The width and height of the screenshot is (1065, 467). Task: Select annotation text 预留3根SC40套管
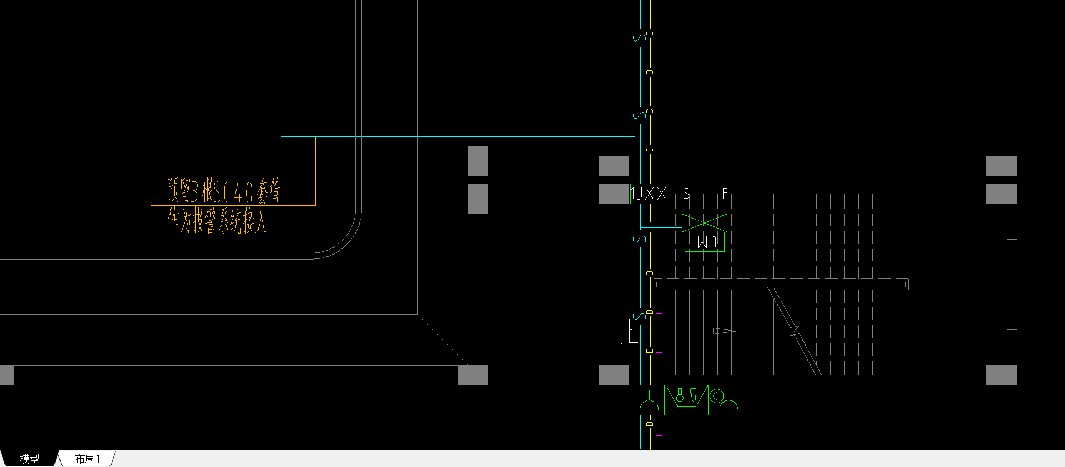224,191
